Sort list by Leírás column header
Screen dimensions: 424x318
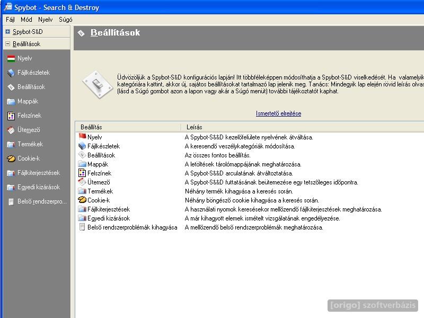pyautogui.click(x=302, y=127)
